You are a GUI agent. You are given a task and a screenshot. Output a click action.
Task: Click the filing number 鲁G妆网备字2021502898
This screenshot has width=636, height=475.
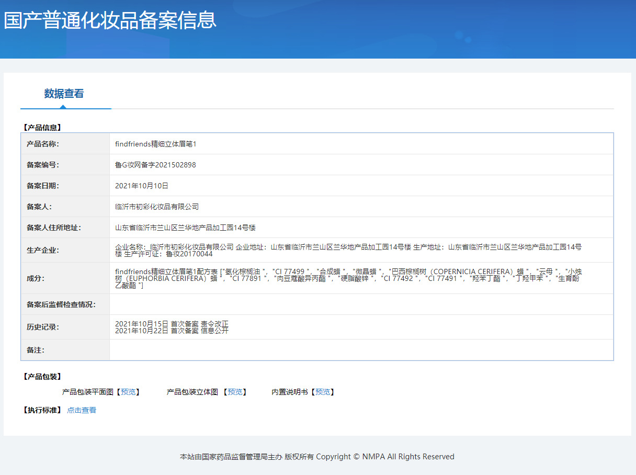(155, 165)
